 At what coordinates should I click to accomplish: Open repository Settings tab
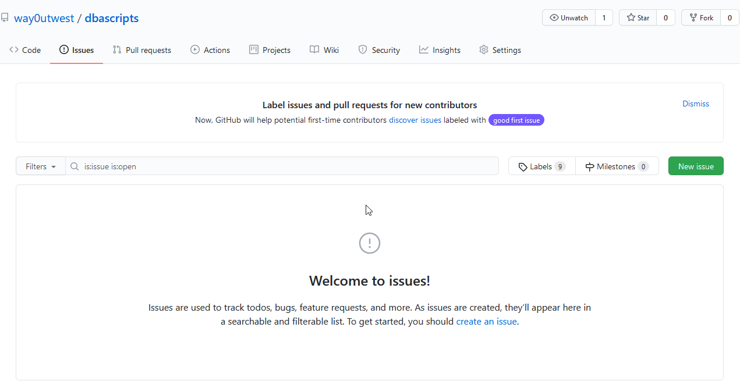pos(500,50)
